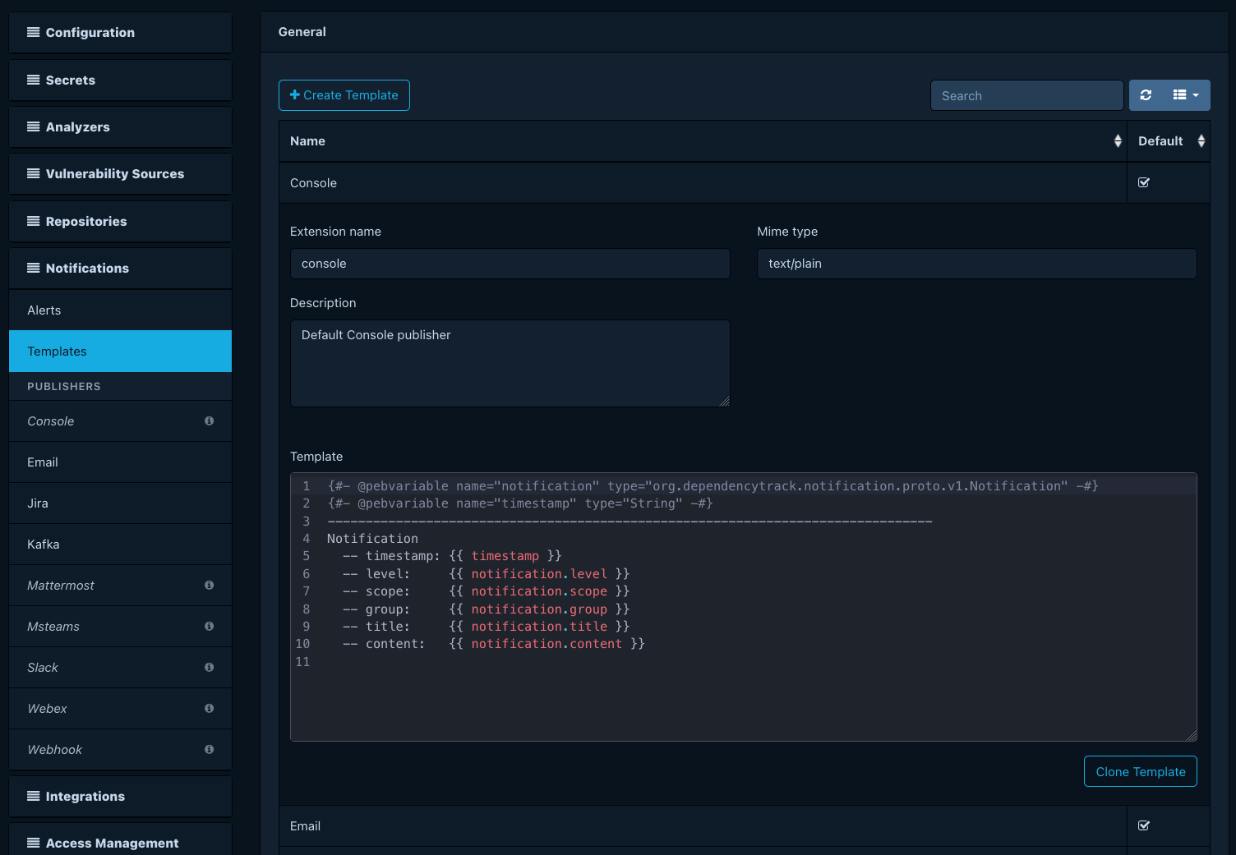Click into the Search field
The height and width of the screenshot is (855, 1236).
[1027, 95]
